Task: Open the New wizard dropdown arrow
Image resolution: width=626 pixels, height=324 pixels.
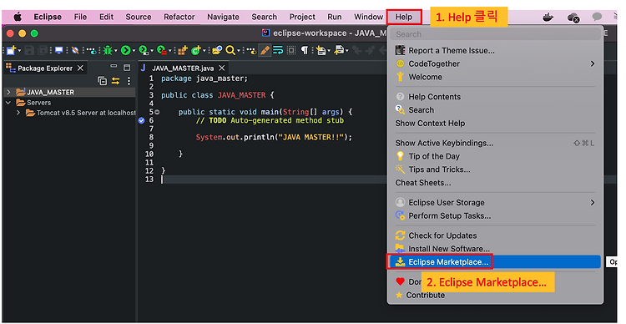Action: [x=19, y=51]
